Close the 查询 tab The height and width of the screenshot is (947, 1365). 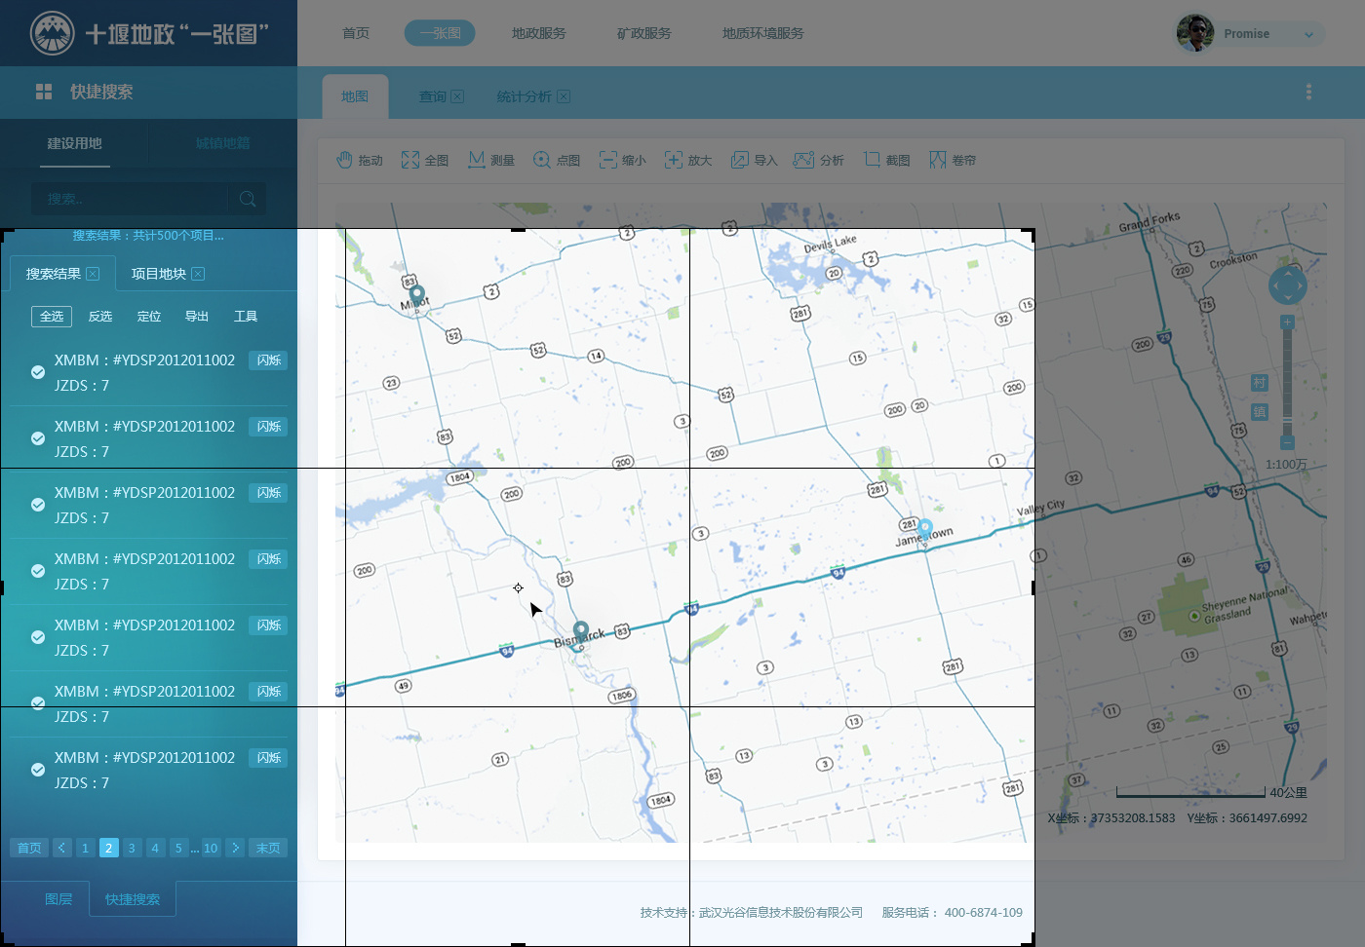coord(457,96)
